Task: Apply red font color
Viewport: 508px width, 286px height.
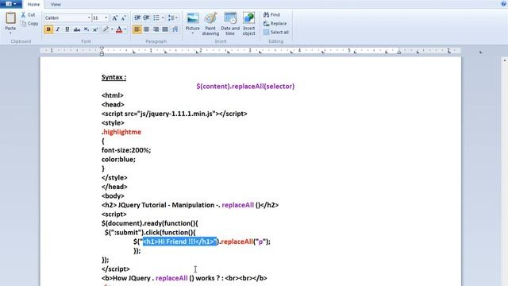Action: (119, 29)
